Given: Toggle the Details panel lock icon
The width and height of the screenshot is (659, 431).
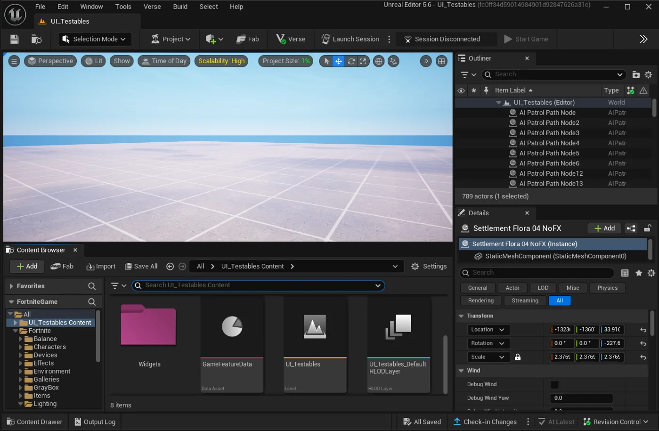Looking at the screenshot, I should [648, 228].
